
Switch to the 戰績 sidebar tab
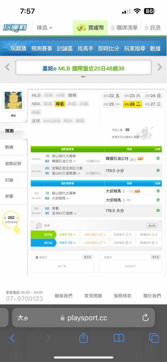click(13, 147)
